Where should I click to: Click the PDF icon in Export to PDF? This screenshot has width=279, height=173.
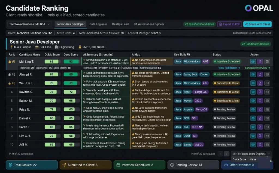coord(220,24)
